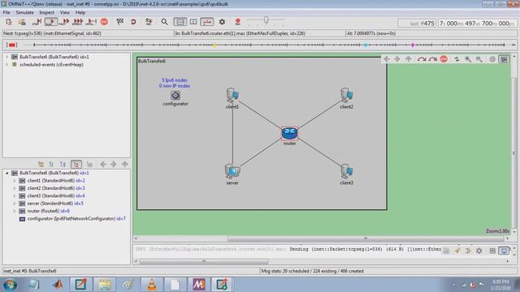Click the client3 host in the network canvas

(347, 171)
